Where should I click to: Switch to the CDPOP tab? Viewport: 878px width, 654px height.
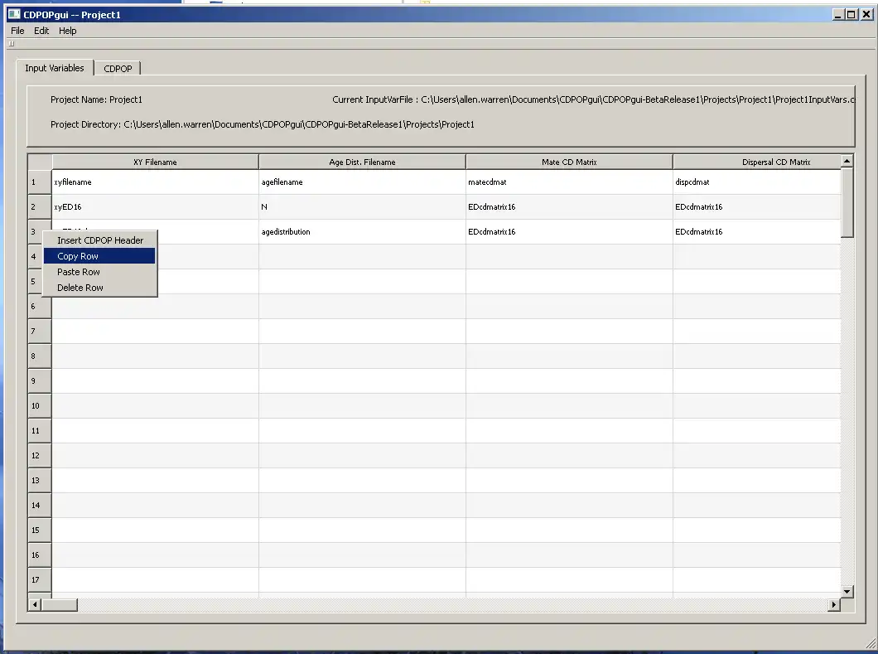118,68
